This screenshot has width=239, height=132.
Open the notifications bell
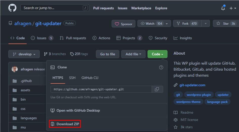click(x=223, y=8)
